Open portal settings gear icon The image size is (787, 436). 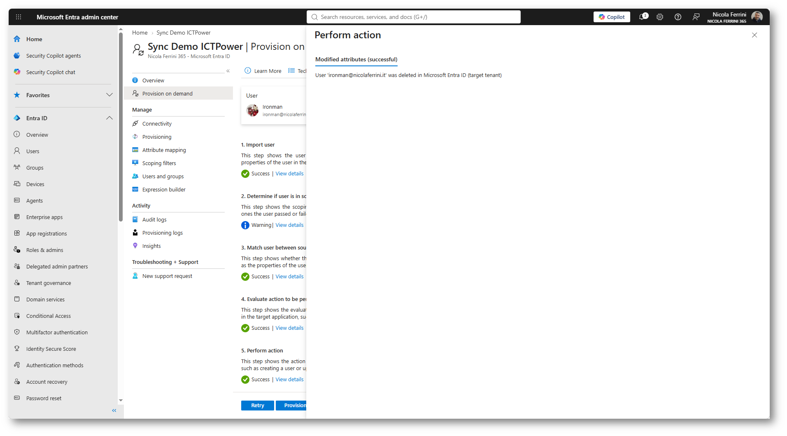pos(660,17)
